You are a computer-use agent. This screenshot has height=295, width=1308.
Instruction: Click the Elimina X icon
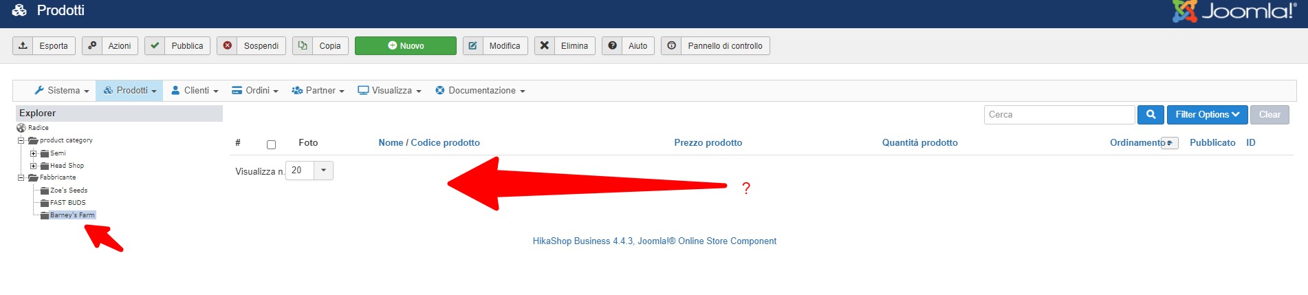coord(544,45)
